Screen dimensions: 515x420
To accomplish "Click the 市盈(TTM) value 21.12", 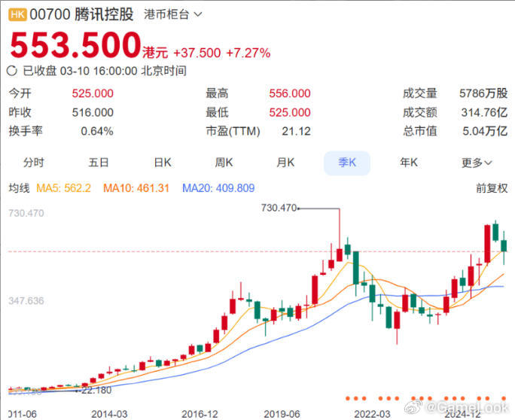I will [296, 132].
